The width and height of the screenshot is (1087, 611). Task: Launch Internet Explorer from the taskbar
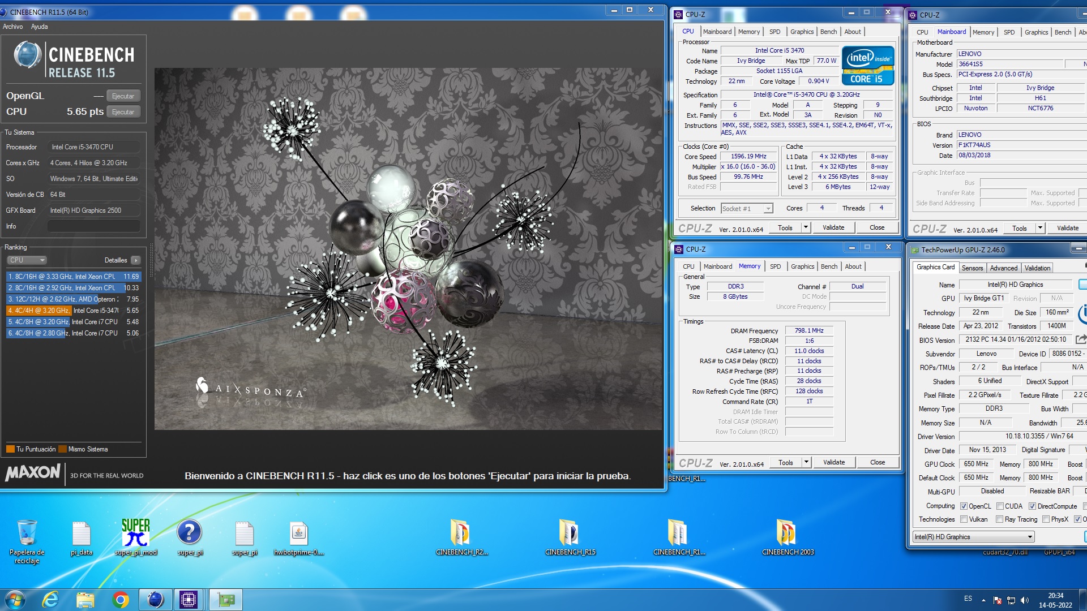coord(51,600)
